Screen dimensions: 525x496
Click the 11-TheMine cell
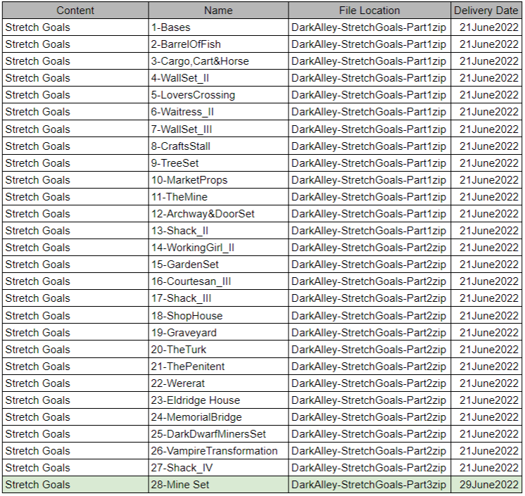218,197
